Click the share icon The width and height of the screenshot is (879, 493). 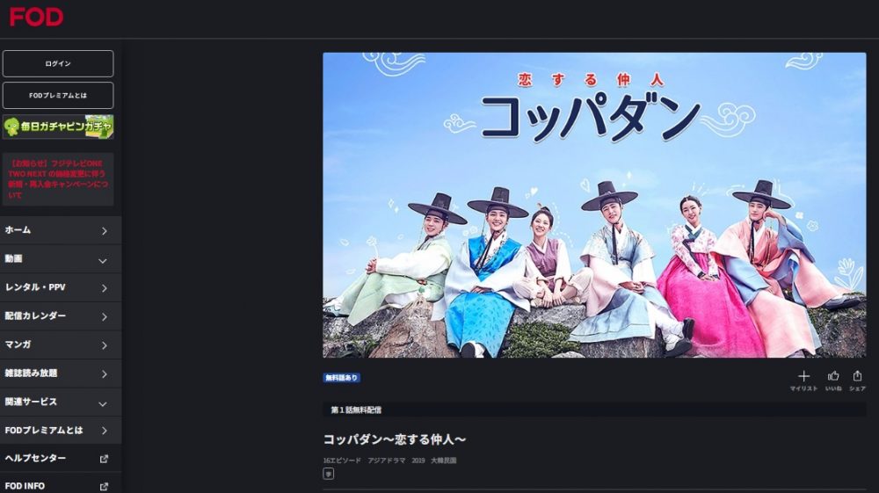click(857, 376)
